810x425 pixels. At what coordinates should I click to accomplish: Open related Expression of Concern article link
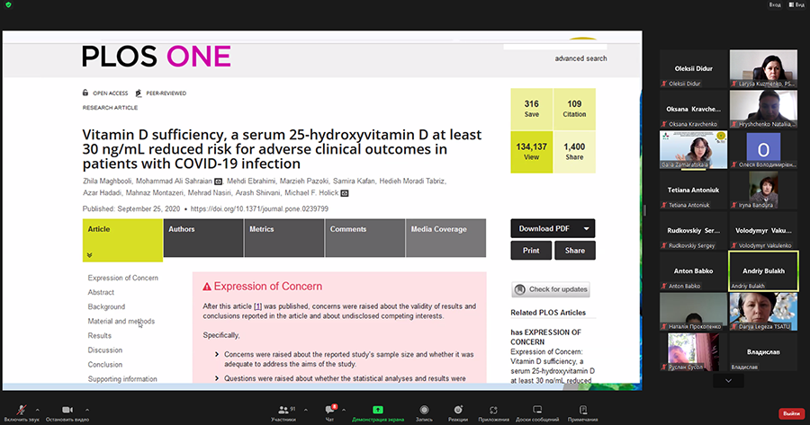pos(553,367)
